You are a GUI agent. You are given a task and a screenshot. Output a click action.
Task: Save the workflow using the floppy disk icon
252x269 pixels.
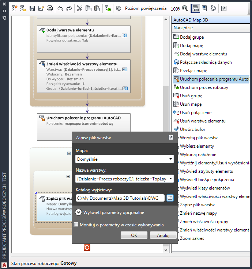click(x=32, y=8)
